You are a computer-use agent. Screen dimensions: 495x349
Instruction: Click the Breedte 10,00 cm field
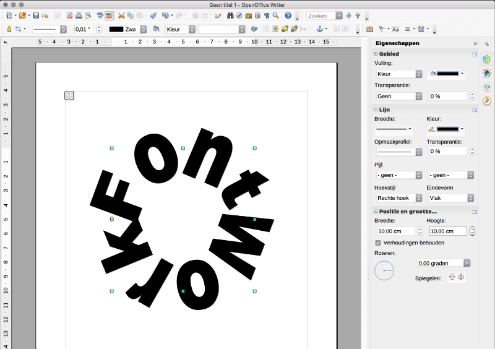coord(396,231)
